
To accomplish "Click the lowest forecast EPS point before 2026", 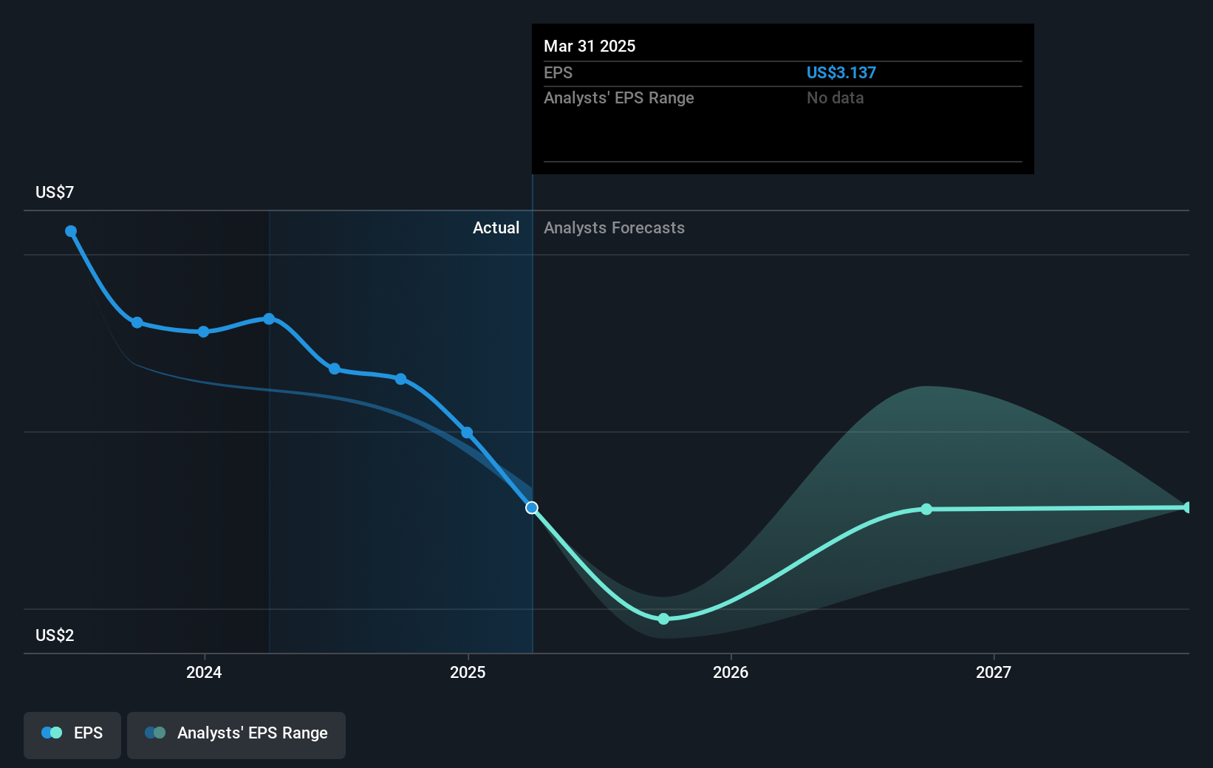I will (663, 619).
